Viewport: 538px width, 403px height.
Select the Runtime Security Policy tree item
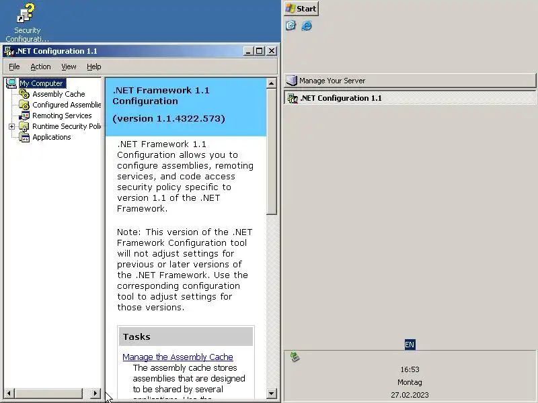pos(67,126)
